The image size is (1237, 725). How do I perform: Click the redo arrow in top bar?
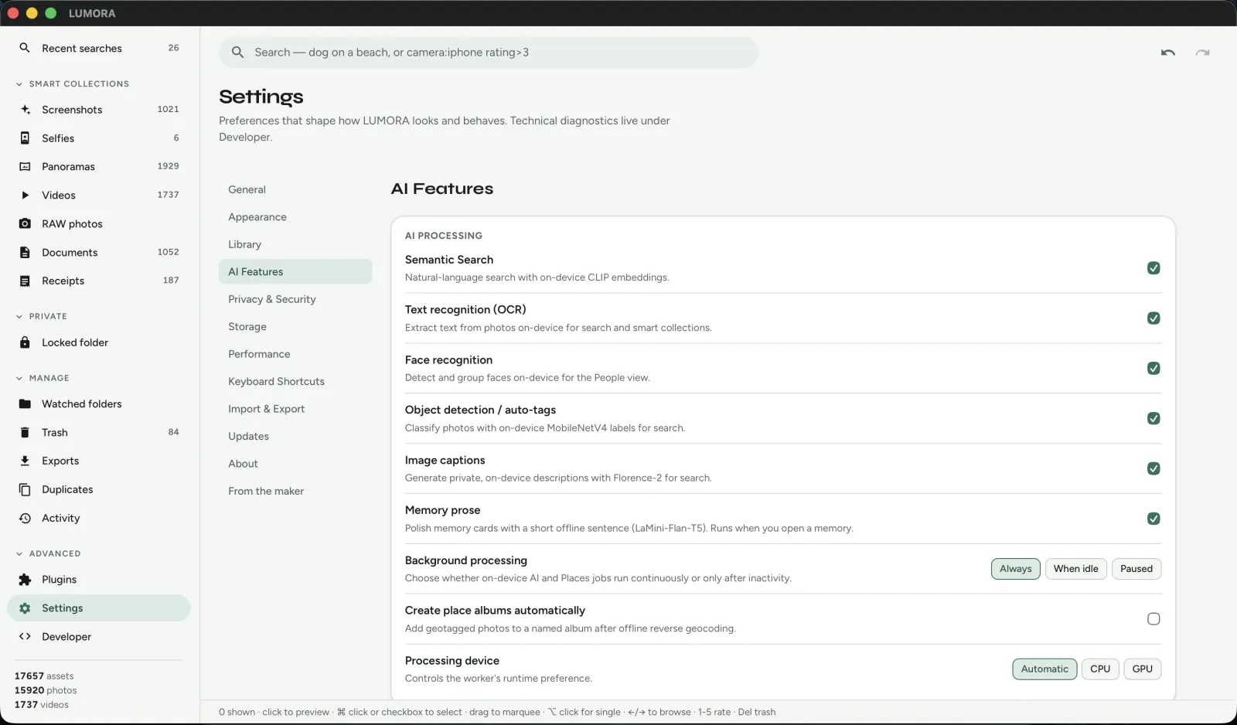click(x=1202, y=53)
